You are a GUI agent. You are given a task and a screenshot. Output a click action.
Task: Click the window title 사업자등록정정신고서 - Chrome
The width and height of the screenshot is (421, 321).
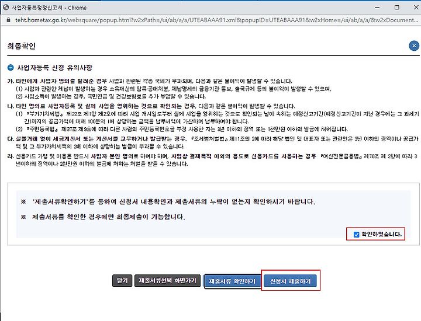49,8
